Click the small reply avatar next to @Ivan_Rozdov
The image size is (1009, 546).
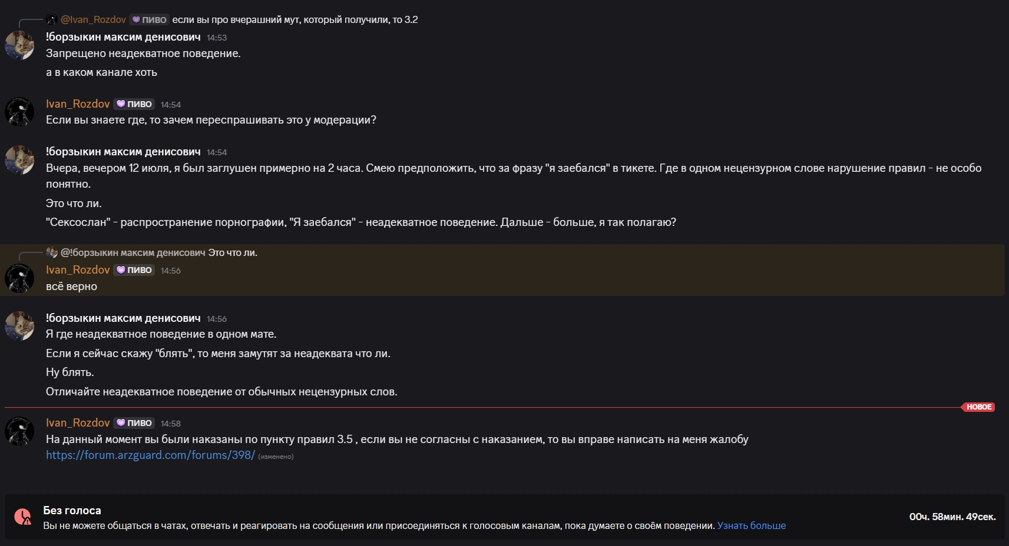coord(52,19)
